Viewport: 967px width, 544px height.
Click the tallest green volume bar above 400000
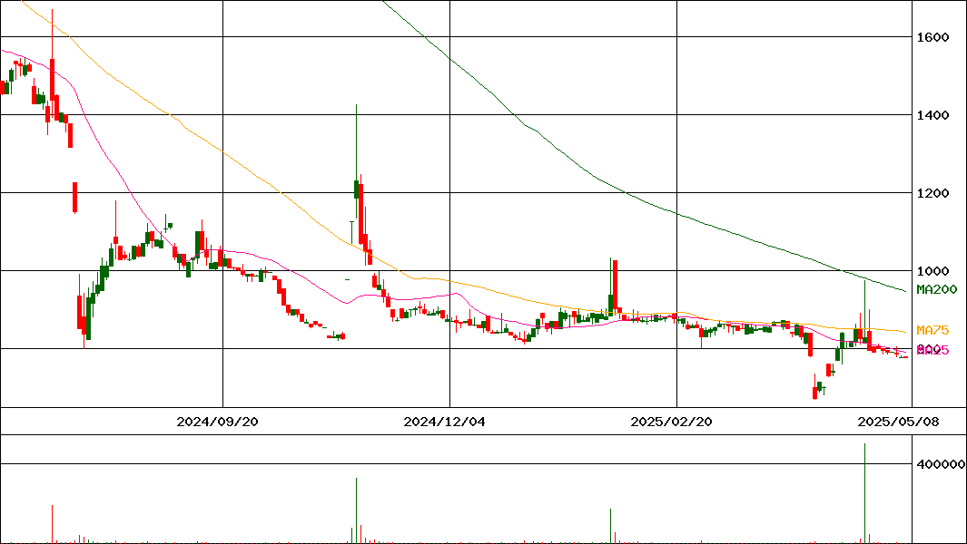(864, 493)
